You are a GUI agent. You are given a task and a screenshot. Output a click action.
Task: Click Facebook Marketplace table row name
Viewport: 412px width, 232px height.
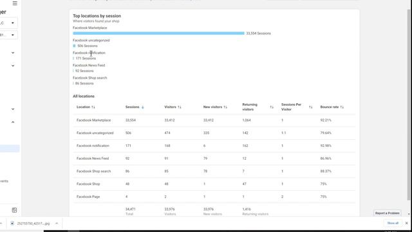coord(93,121)
